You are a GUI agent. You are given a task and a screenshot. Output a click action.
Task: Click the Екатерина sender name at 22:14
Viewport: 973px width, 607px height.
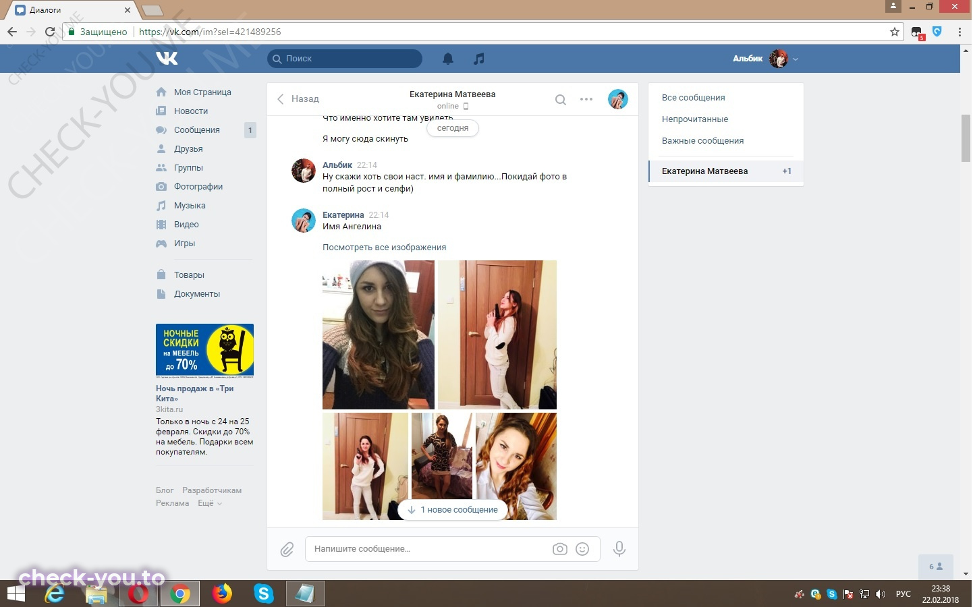(343, 215)
